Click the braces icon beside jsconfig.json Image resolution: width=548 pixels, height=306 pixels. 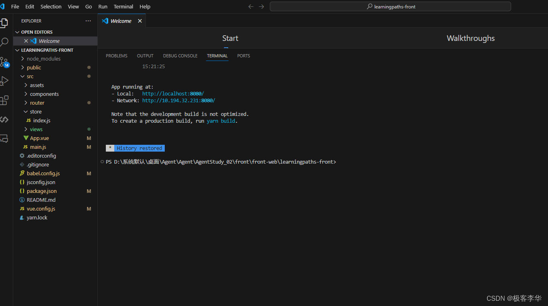pos(22,182)
